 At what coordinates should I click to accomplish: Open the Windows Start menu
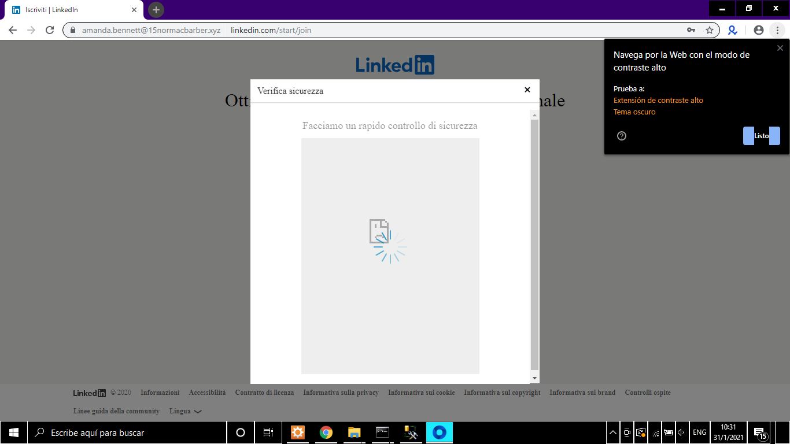[x=14, y=432]
